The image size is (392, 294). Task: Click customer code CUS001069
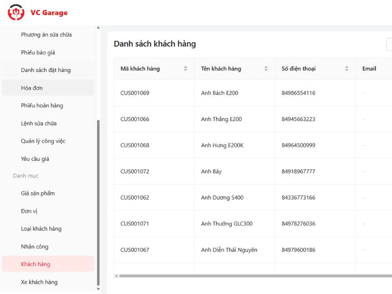point(135,93)
